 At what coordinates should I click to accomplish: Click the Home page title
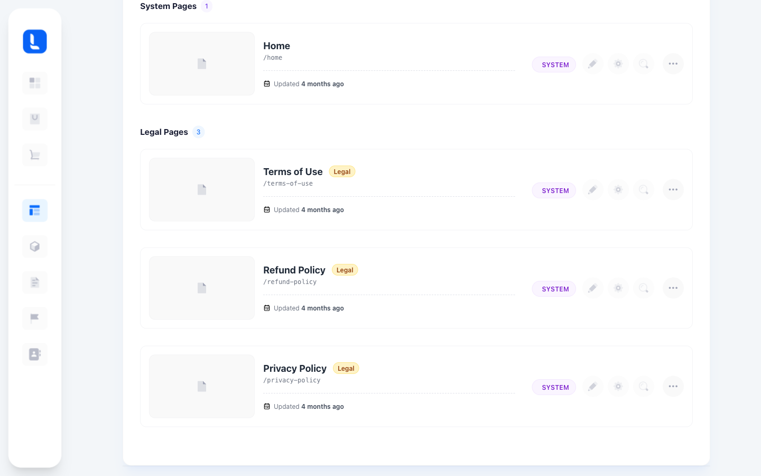276,46
